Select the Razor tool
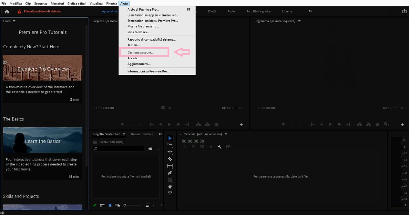 [170, 159]
